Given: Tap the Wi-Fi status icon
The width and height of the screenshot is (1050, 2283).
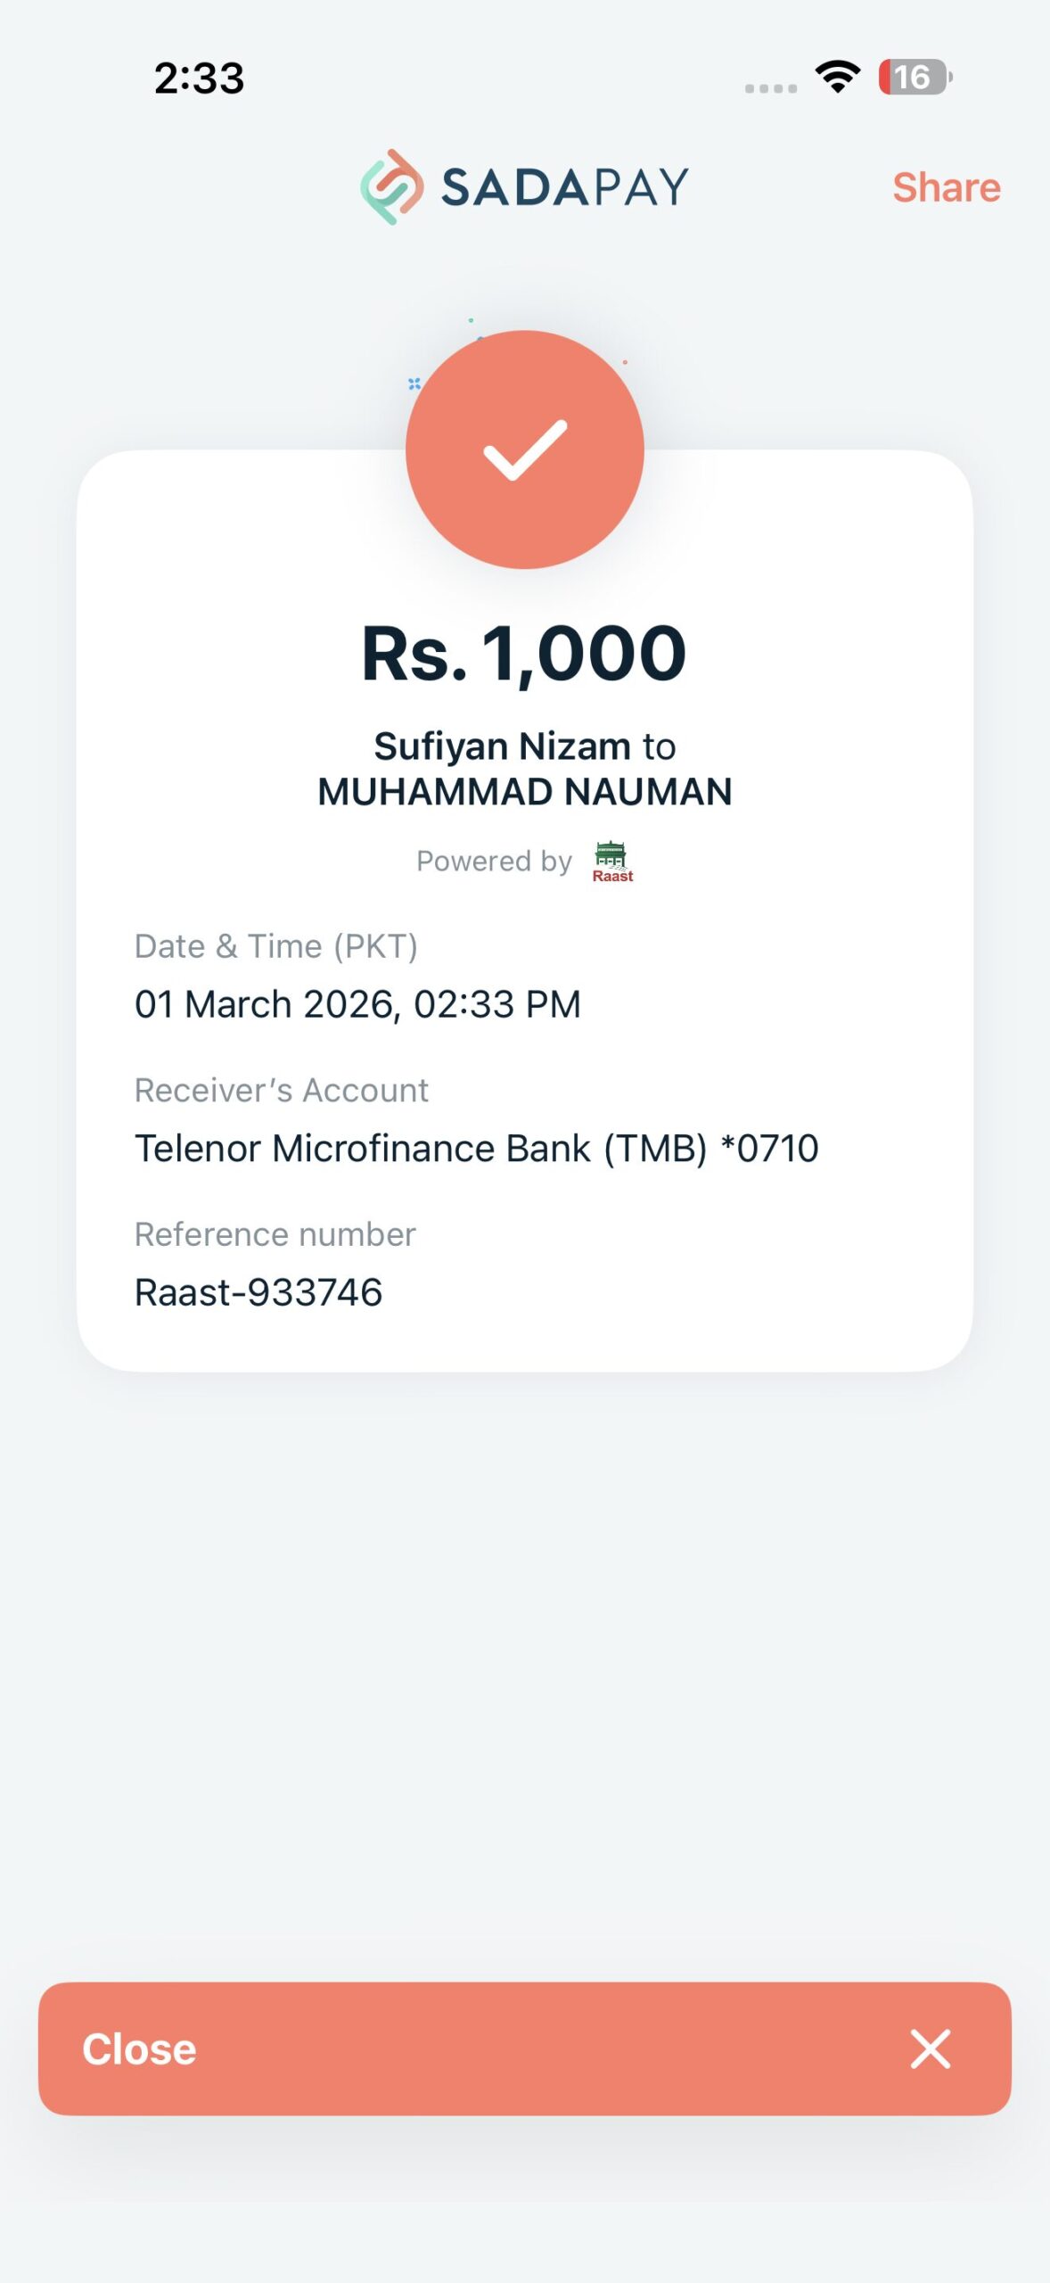Looking at the screenshot, I should click(x=838, y=77).
